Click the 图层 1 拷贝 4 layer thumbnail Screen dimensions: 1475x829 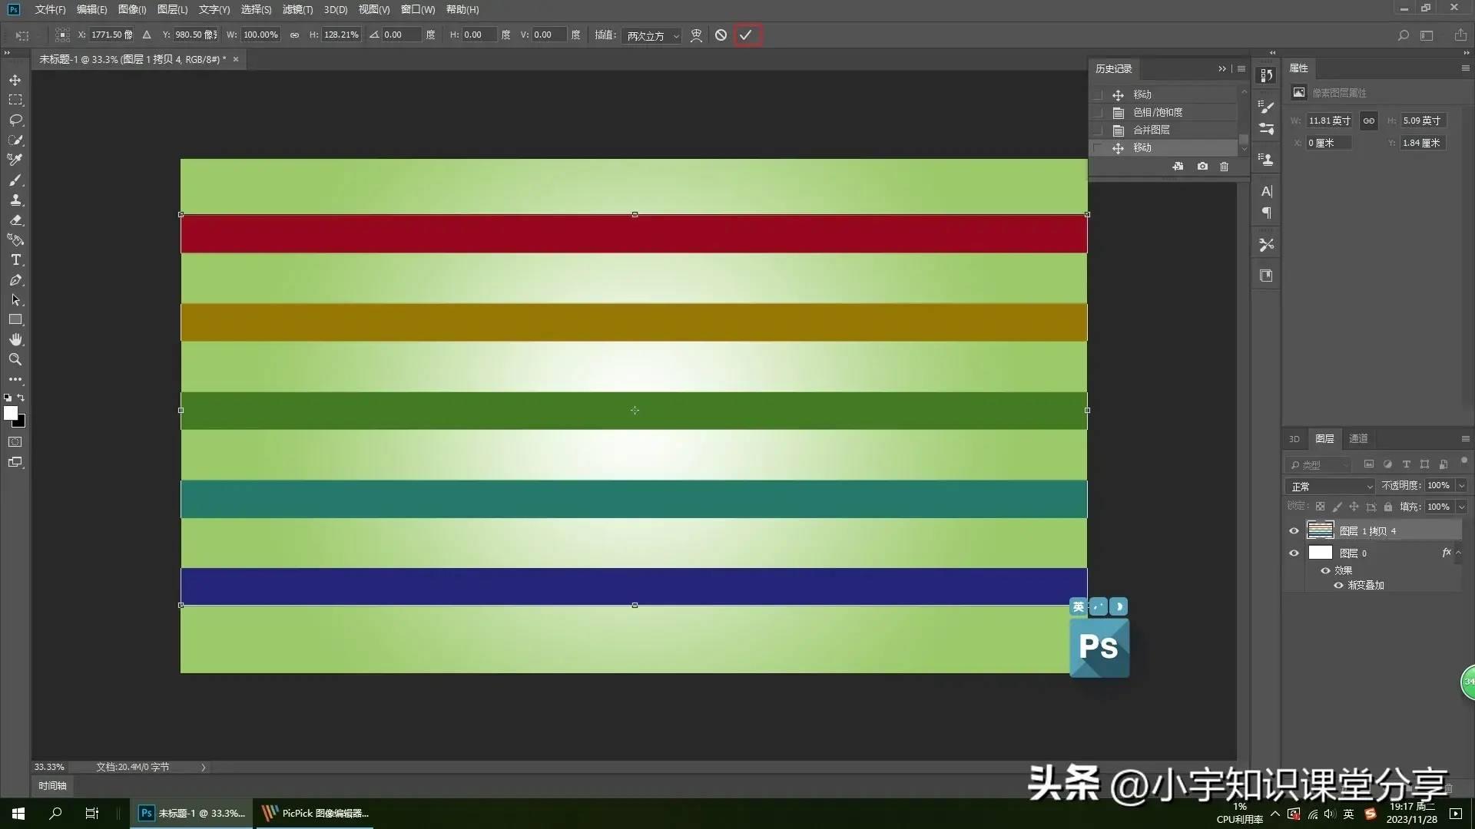click(1320, 530)
